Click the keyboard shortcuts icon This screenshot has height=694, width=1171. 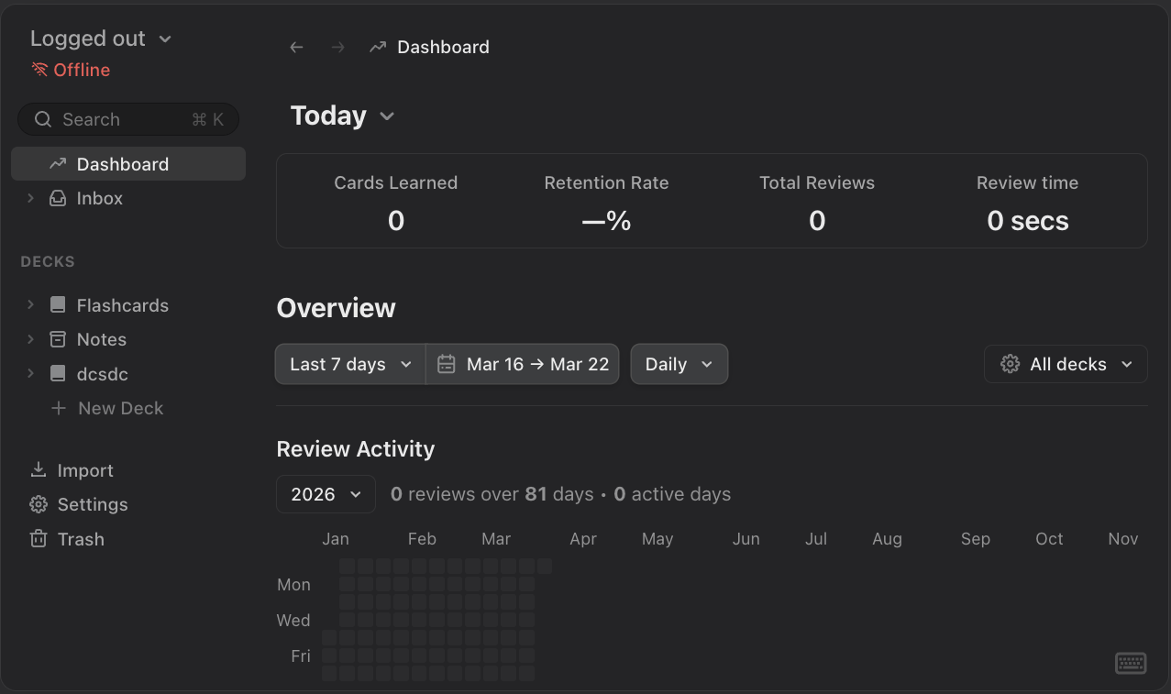click(x=1131, y=663)
